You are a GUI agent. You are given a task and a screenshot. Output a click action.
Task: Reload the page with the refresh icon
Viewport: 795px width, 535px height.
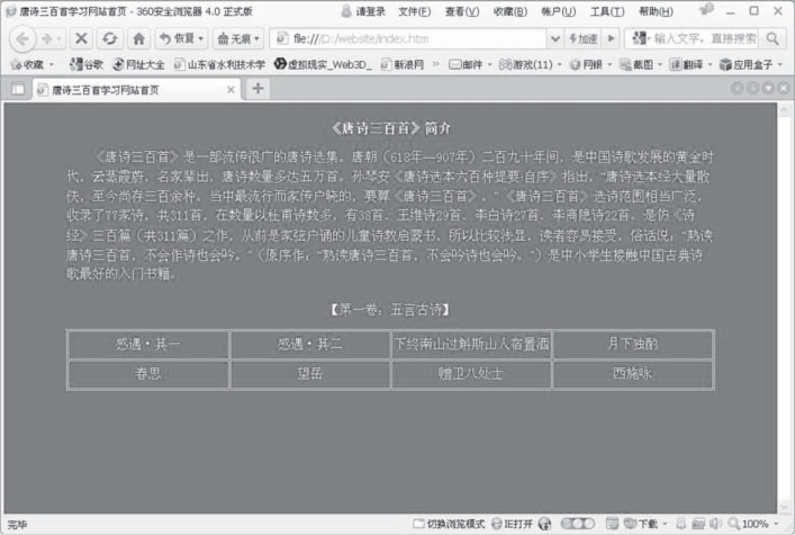[110, 38]
